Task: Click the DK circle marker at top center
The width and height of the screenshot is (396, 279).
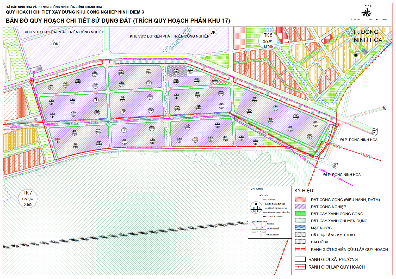Action: coord(213,32)
